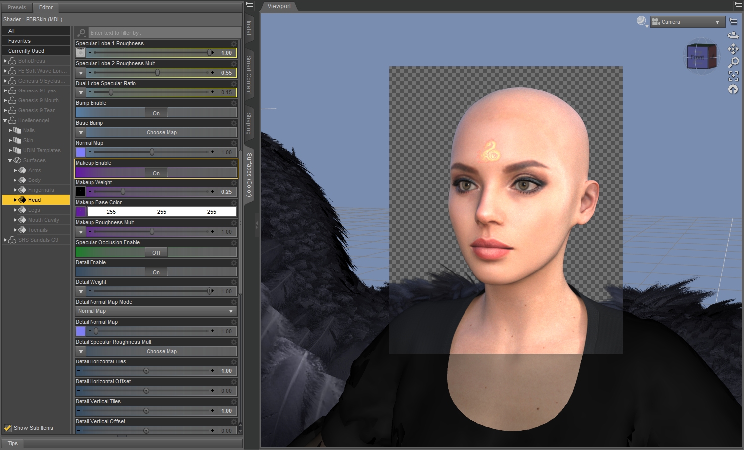Click the filter search magnifier icon
The width and height of the screenshot is (744, 450).
(x=81, y=33)
